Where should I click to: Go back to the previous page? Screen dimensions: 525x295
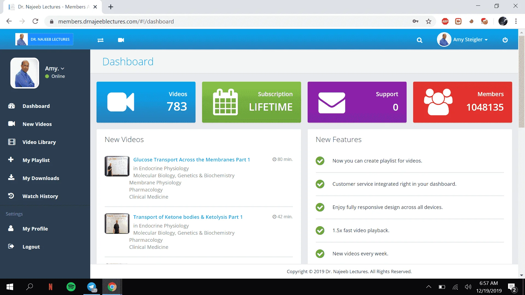[x=9, y=21]
